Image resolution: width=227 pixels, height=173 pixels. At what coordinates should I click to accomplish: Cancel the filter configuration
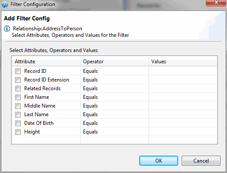pos(201,161)
